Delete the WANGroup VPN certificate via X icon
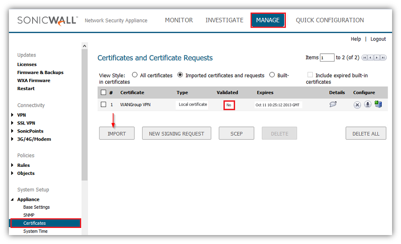The image size is (401, 244). tap(357, 105)
